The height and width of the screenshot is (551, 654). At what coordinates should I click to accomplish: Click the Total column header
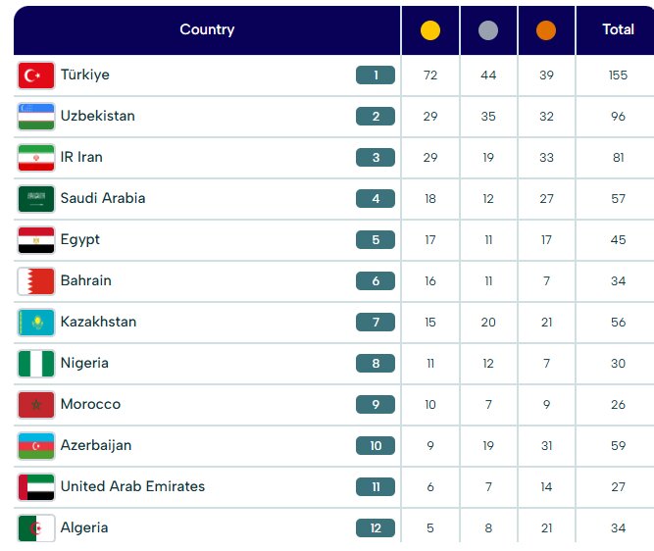[618, 29]
